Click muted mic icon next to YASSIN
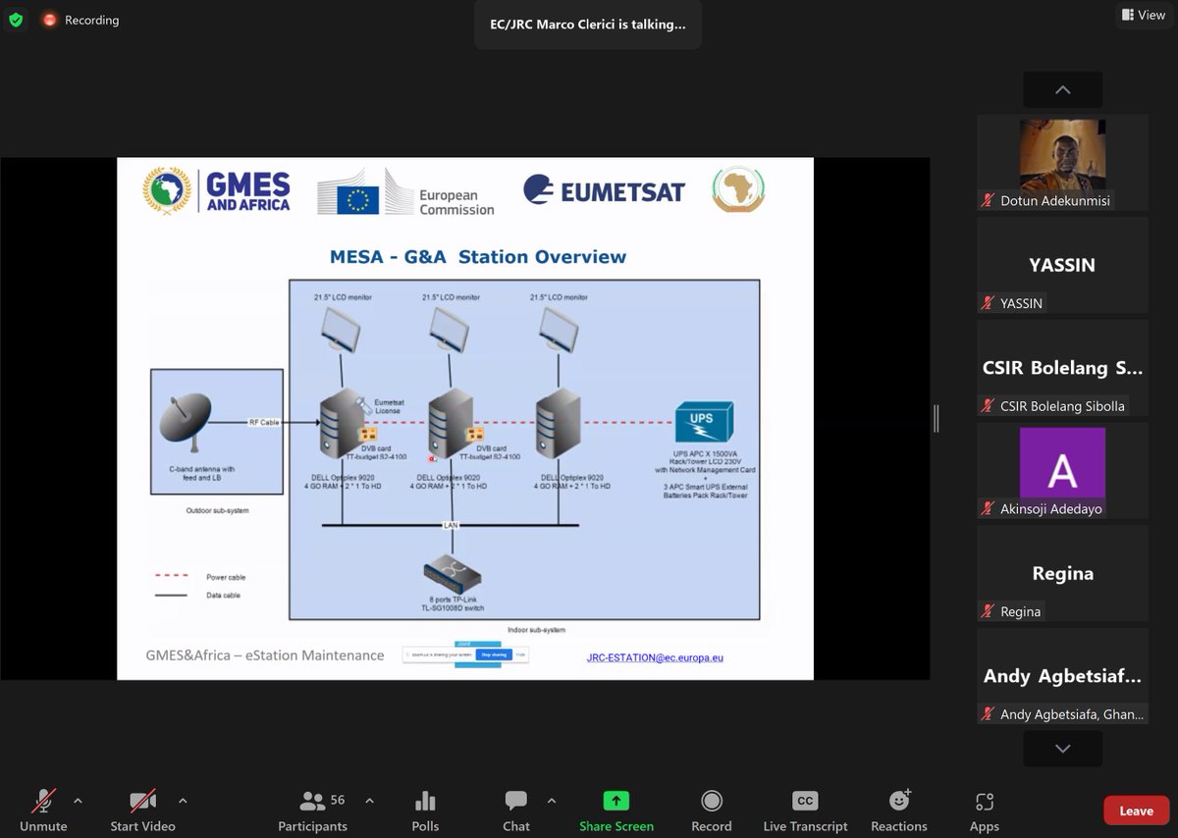Screen dimensions: 1178x838 pyautogui.click(x=988, y=303)
